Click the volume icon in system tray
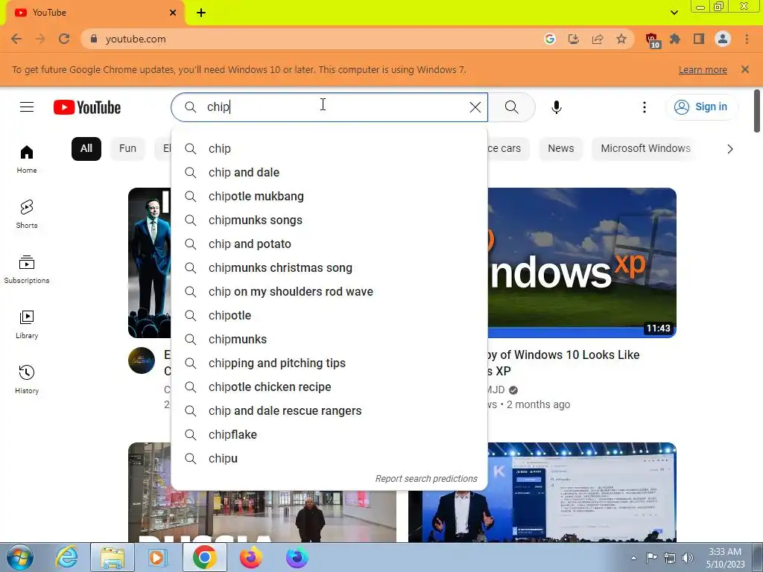763x572 pixels. coord(688,558)
